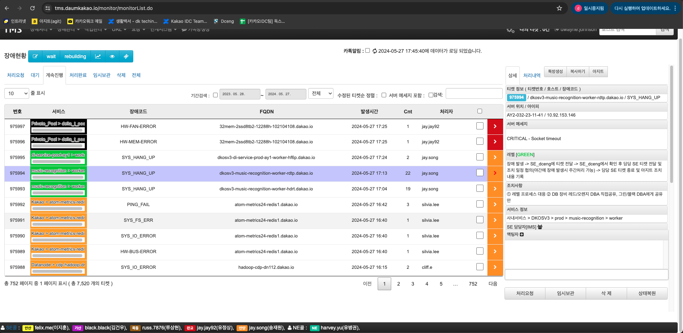Open the start date field 2023. 05. 28.

(x=240, y=94)
